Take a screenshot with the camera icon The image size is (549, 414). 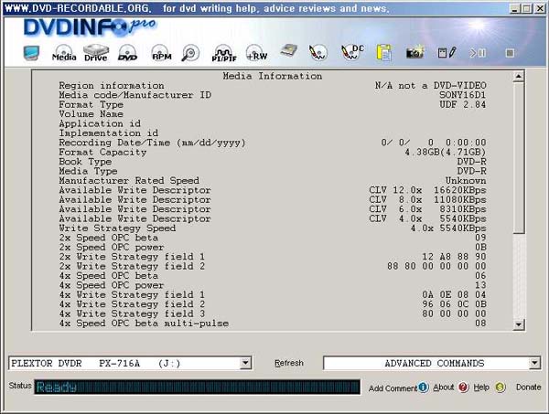tap(415, 52)
